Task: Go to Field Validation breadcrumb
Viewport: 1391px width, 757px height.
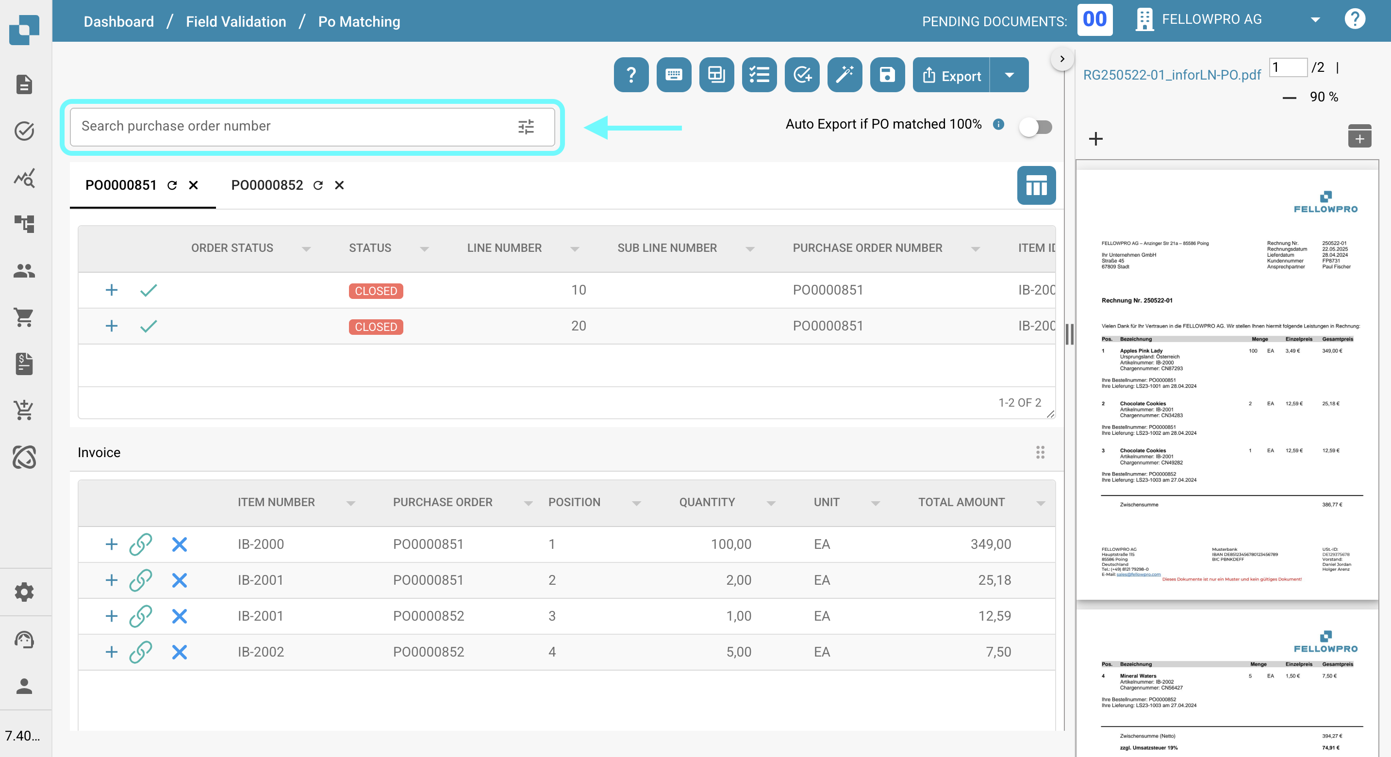Action: pyautogui.click(x=236, y=22)
